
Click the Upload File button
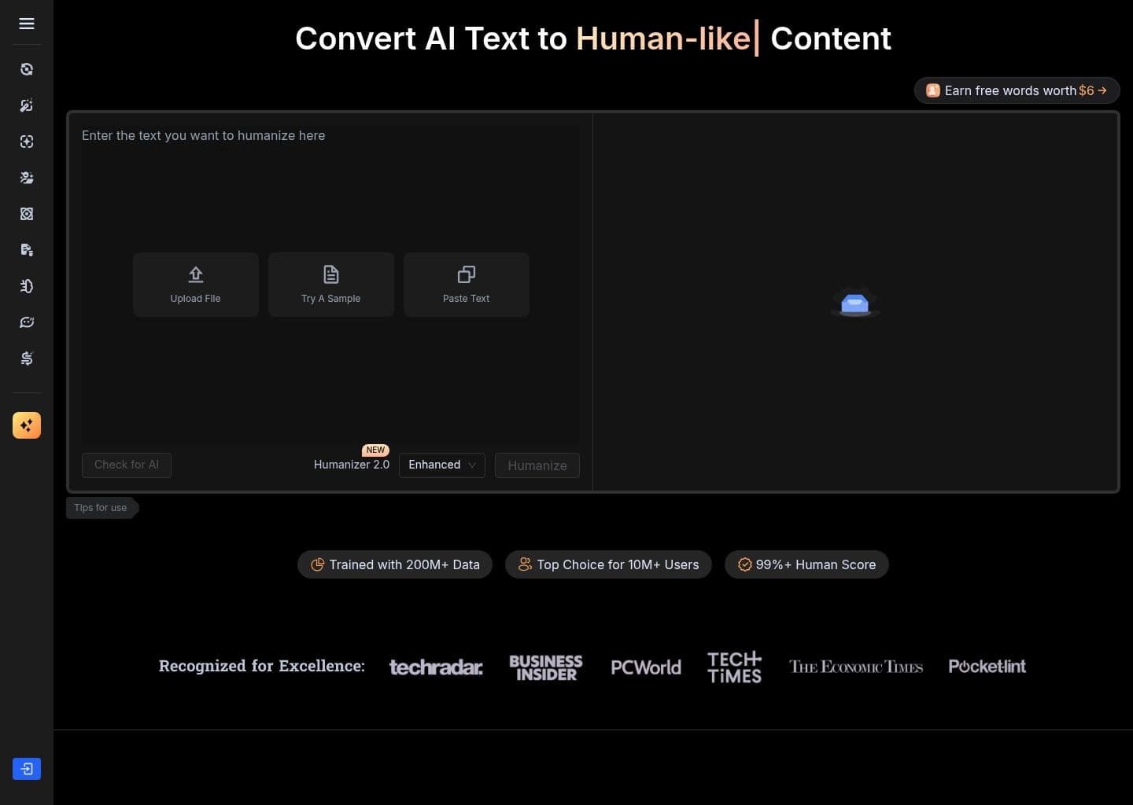pos(196,285)
